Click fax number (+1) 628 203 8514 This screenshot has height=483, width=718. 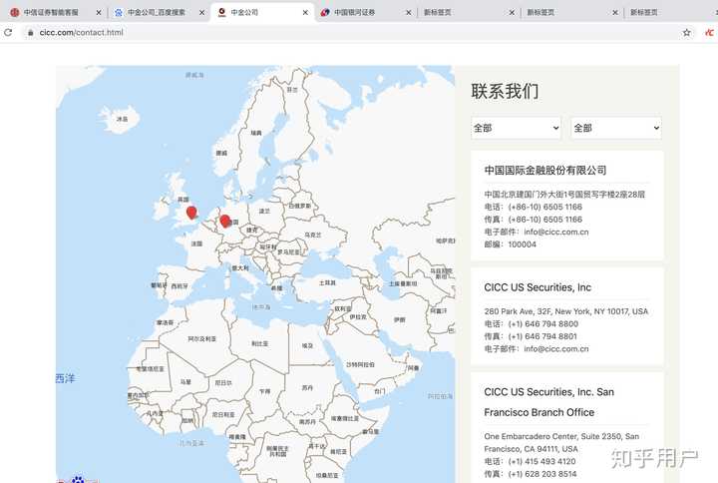pos(542,474)
